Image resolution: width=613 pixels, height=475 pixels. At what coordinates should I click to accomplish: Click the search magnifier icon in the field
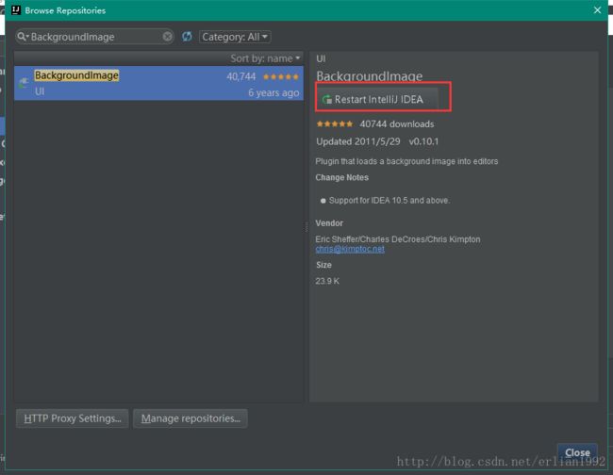pyautogui.click(x=23, y=37)
